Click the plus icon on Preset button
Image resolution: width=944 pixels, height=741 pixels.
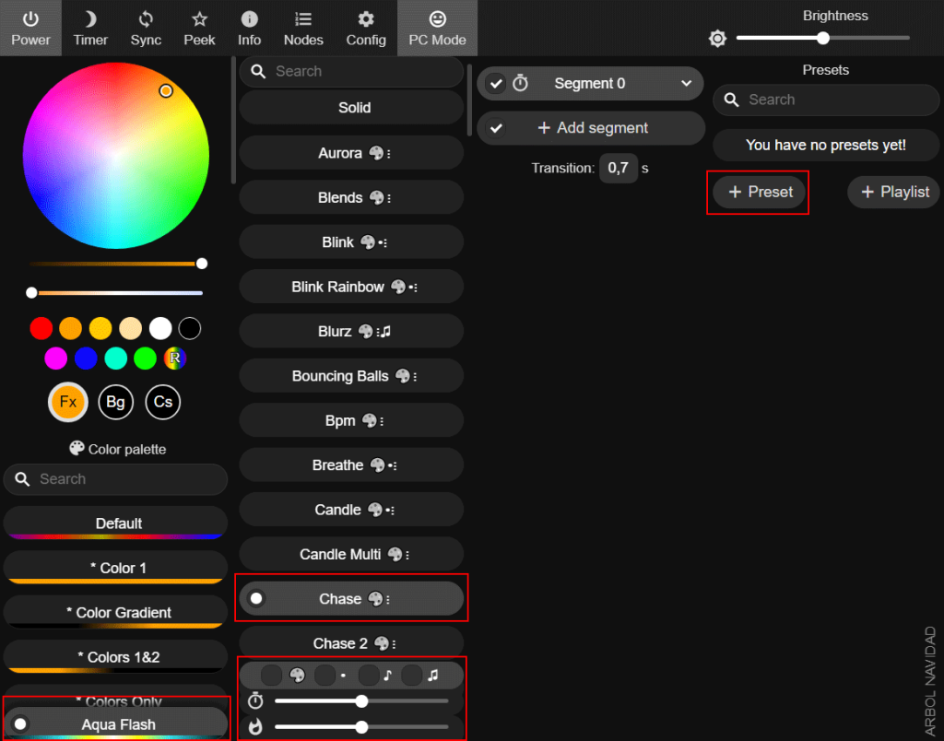[735, 192]
